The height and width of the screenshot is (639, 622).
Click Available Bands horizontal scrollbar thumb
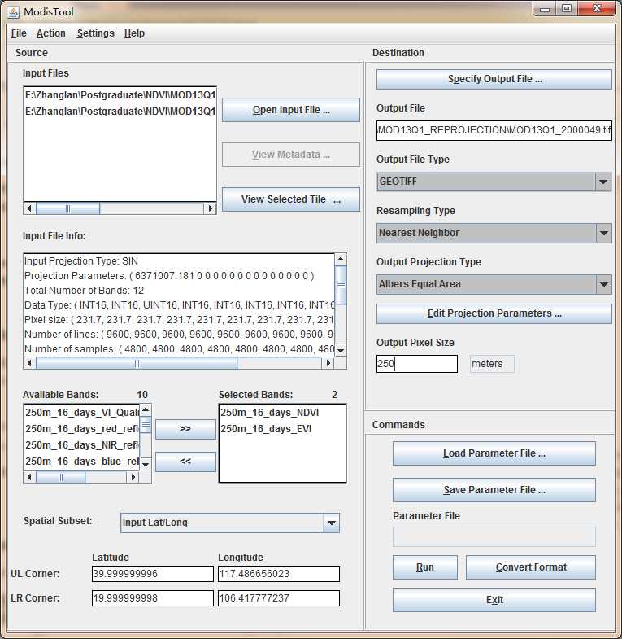pos(61,477)
